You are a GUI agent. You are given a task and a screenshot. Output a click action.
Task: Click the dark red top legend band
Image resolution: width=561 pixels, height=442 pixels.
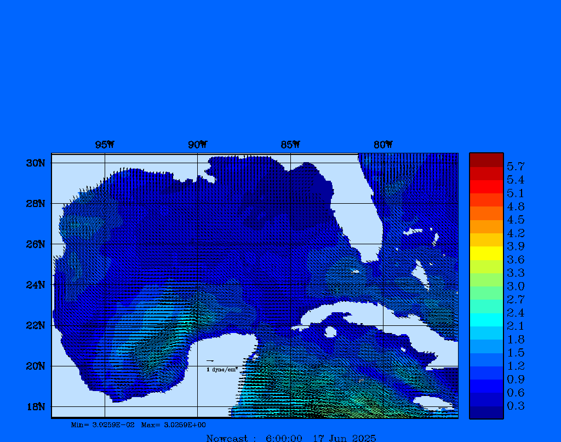click(x=486, y=160)
